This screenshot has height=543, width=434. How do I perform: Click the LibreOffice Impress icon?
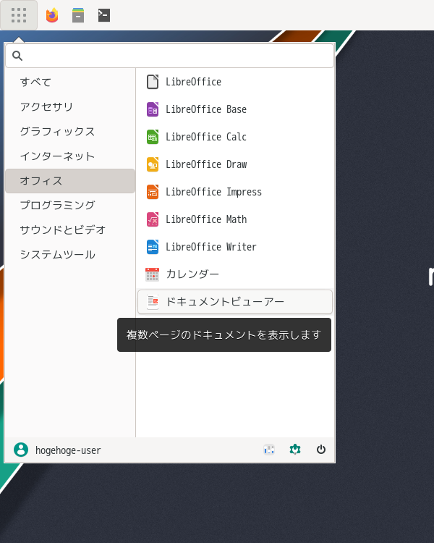click(153, 192)
